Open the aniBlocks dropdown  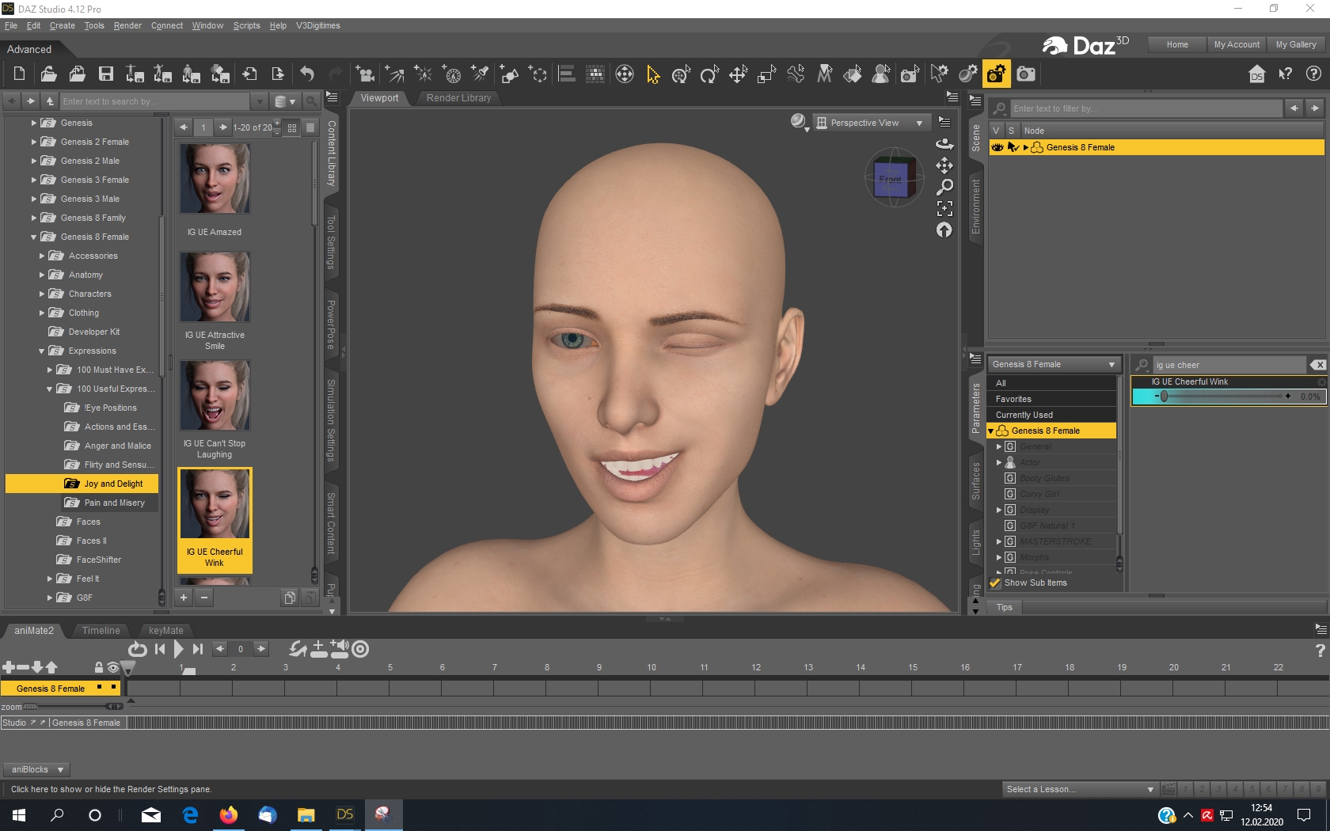click(36, 769)
